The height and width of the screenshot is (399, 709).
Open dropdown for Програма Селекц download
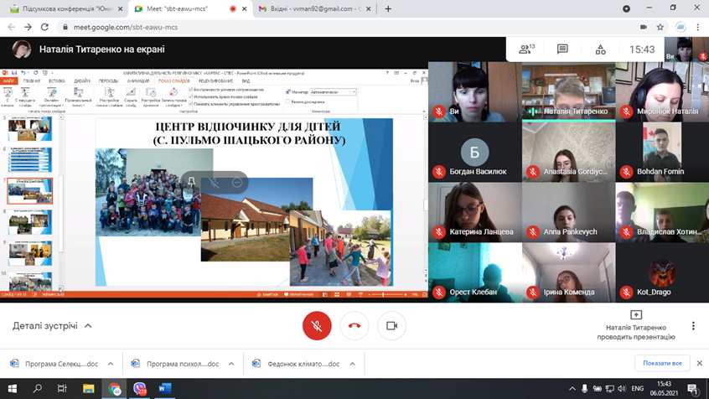coord(112,364)
